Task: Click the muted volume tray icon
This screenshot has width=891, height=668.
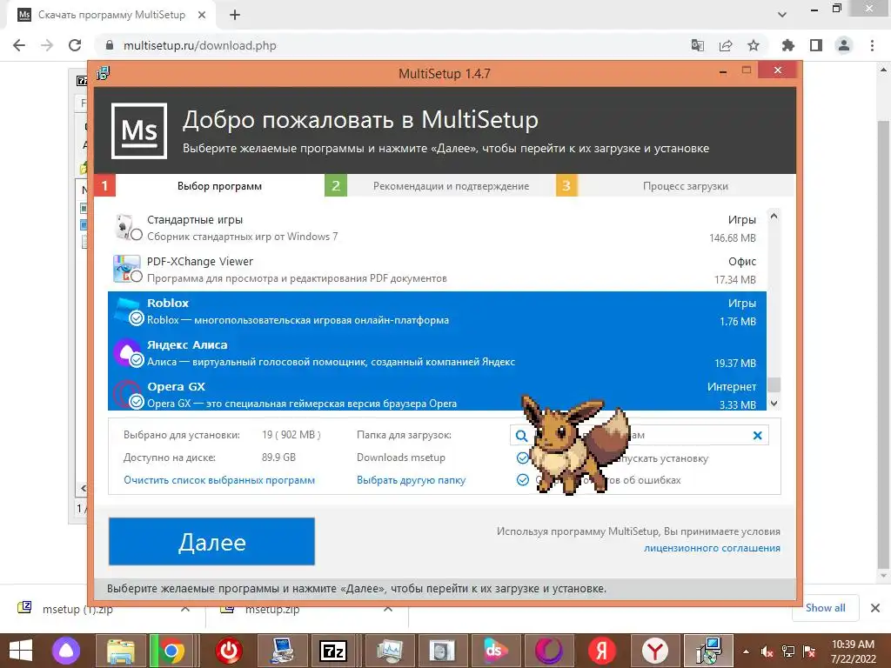Action: coord(767,651)
